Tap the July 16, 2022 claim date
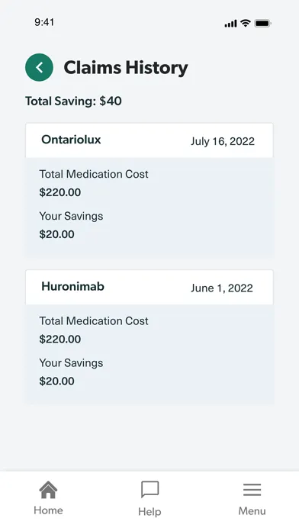 pos(223,141)
